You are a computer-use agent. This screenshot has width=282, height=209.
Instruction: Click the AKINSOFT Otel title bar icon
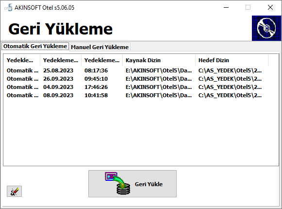[x=8, y=8]
